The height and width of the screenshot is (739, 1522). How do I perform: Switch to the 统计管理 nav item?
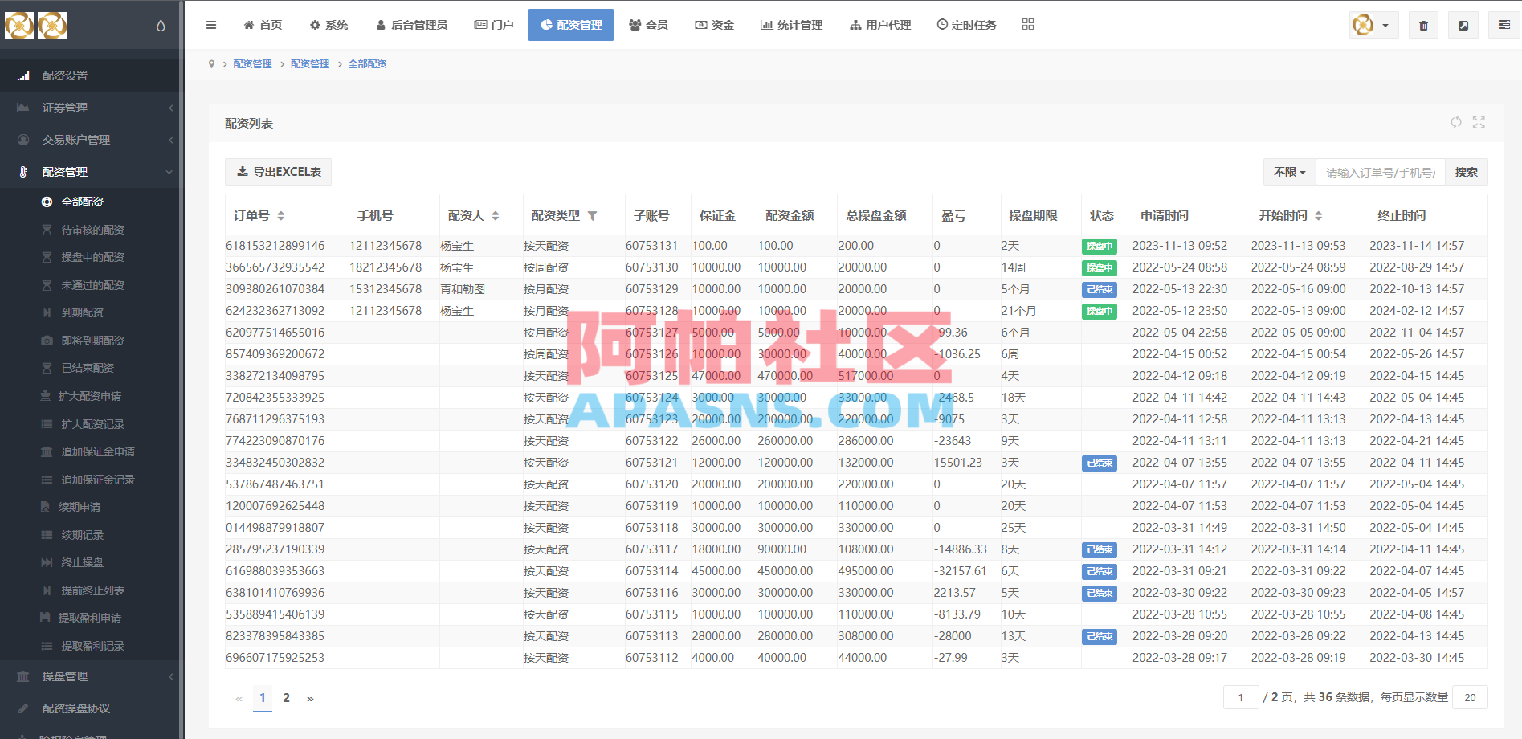tap(791, 25)
